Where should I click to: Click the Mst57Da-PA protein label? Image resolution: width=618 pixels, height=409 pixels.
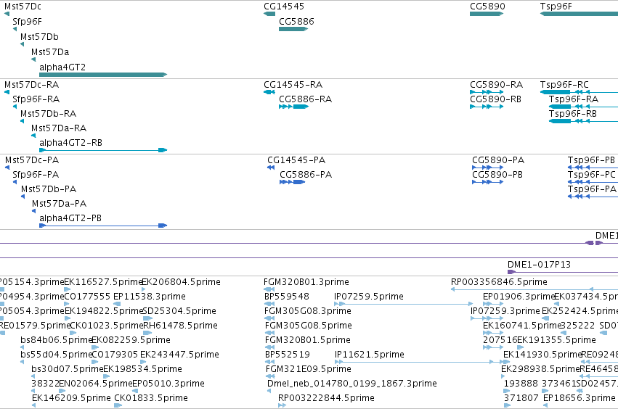[x=59, y=204]
